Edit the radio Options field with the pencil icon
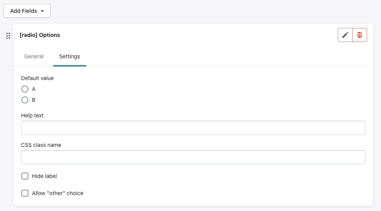The width and height of the screenshot is (381, 211). [x=345, y=35]
